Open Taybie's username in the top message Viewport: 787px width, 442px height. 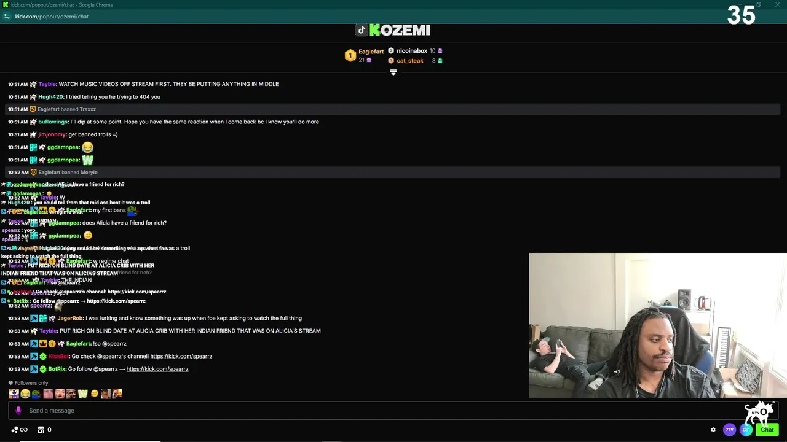[47, 84]
